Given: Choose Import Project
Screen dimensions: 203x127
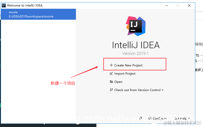Looking at the screenshot, I should (x=125, y=74).
